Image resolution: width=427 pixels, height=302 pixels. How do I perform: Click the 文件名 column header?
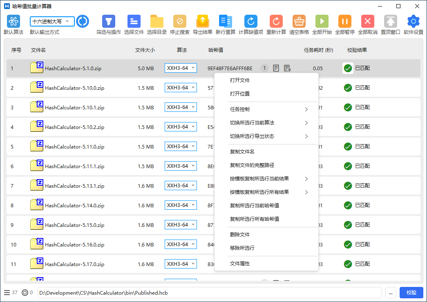point(38,50)
